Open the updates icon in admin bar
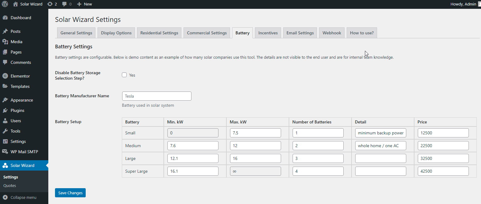Image resolution: width=481 pixels, height=204 pixels. (50, 4)
